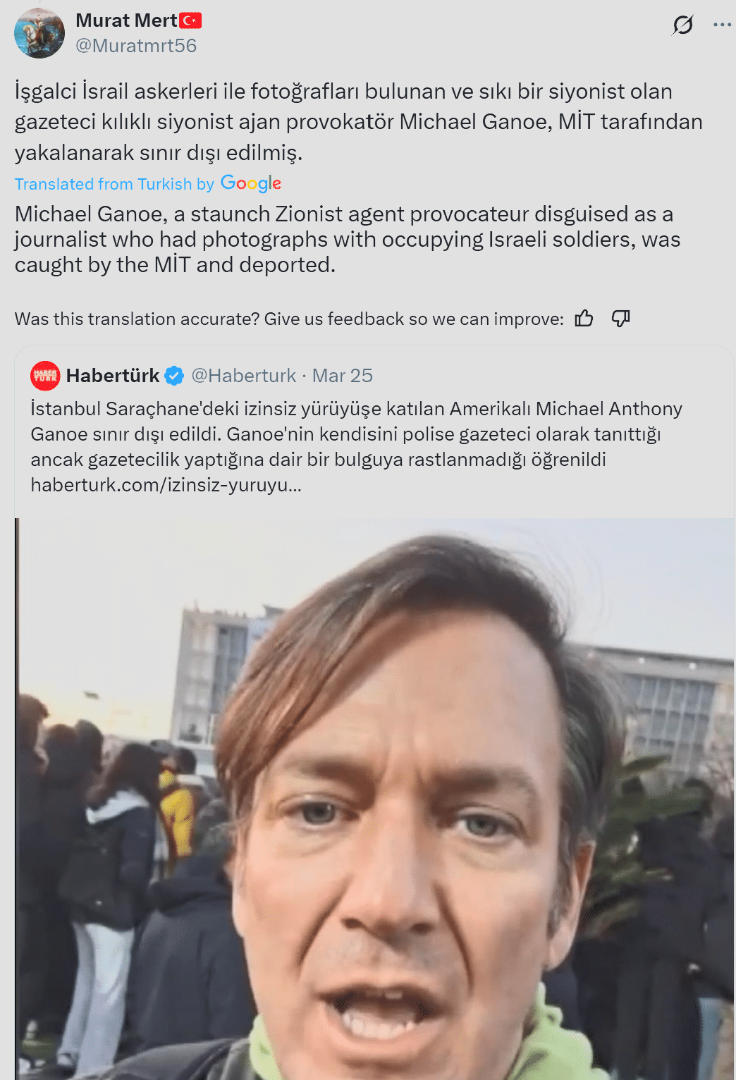Click the thumbs up translation feedback icon
Screen dimensions: 736x1080
coord(584,319)
